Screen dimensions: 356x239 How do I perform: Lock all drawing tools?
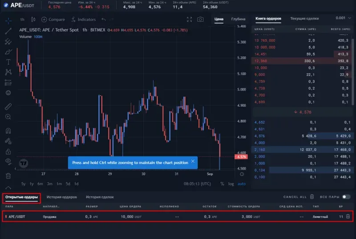click(x=8, y=151)
